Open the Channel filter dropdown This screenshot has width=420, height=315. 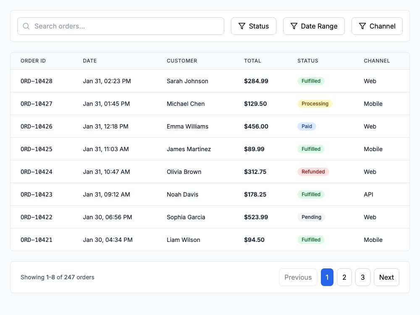377,26
